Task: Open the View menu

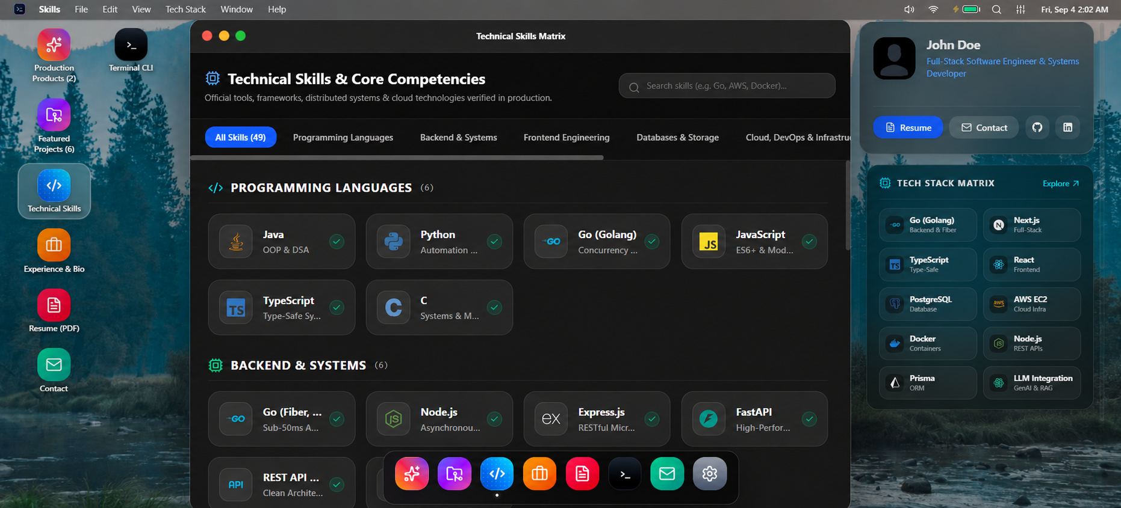Action: click(x=141, y=10)
